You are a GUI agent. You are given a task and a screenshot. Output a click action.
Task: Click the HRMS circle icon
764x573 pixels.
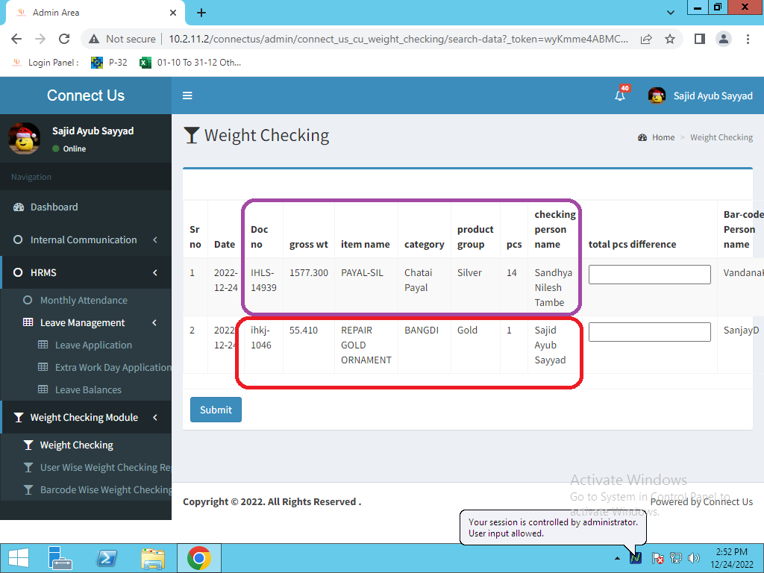point(18,272)
